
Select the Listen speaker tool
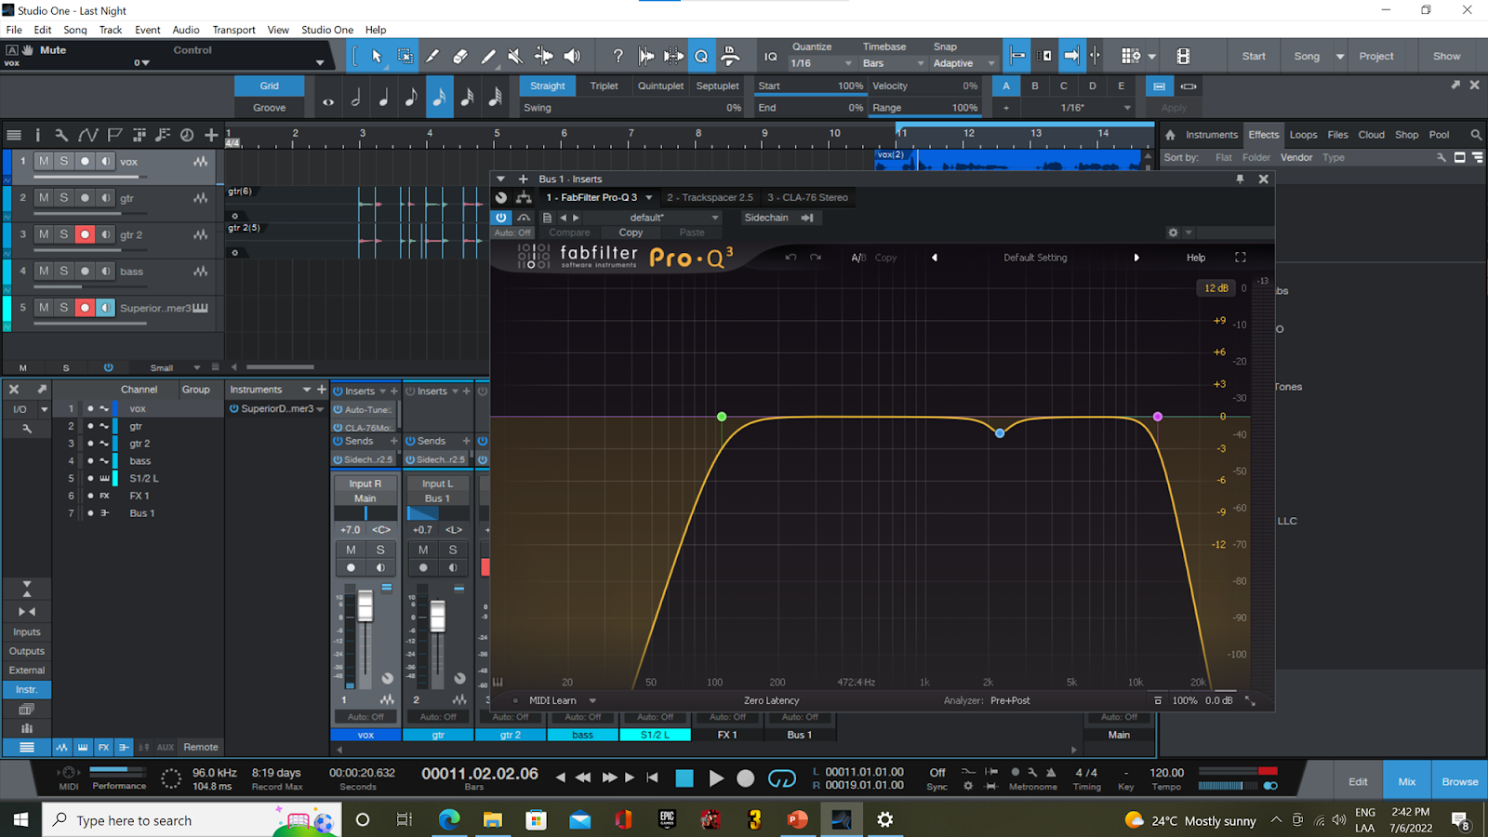(x=572, y=57)
